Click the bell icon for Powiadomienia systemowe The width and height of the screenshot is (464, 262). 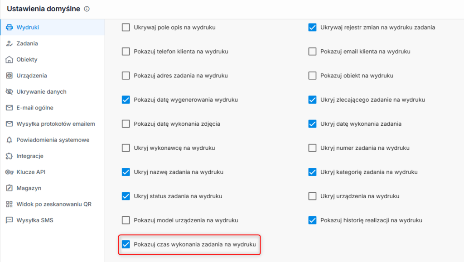coord(10,140)
